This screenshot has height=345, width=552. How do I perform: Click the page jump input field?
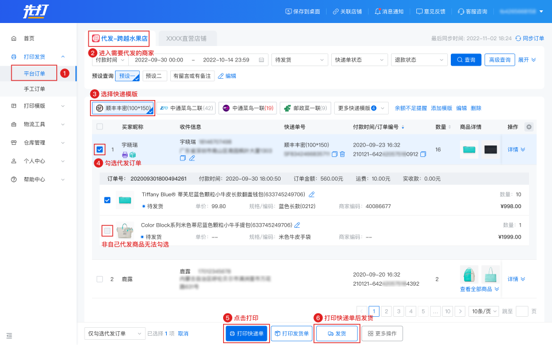point(522,311)
